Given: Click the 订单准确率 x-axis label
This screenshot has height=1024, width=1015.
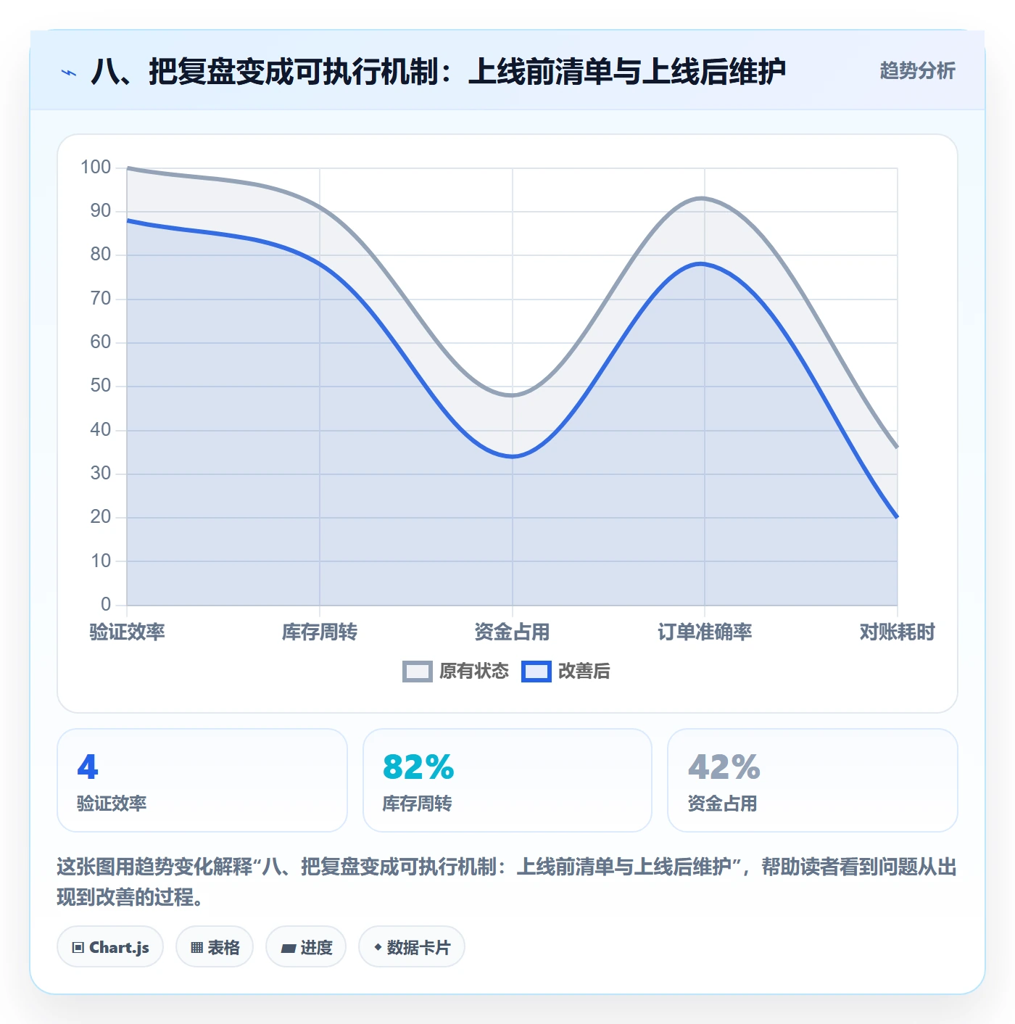Looking at the screenshot, I should tap(705, 632).
